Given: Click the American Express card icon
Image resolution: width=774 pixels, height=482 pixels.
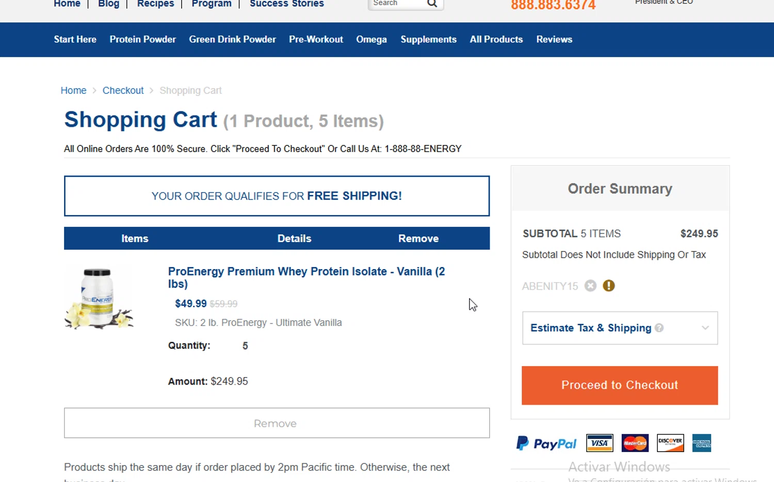Looking at the screenshot, I should pos(702,443).
